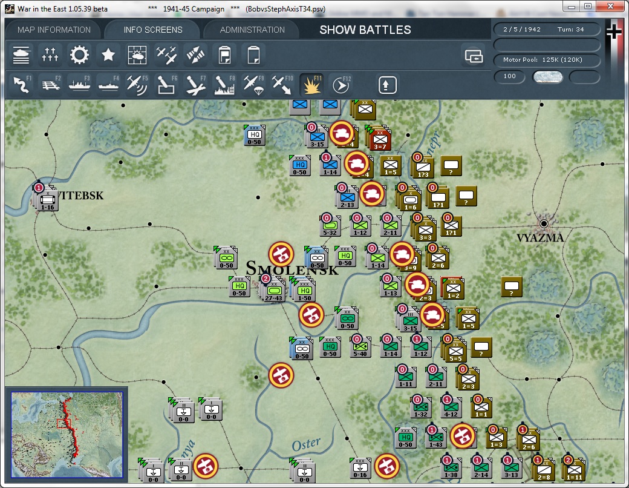Select the 1-38 unit counter
The image size is (629, 488).
[x=451, y=468]
